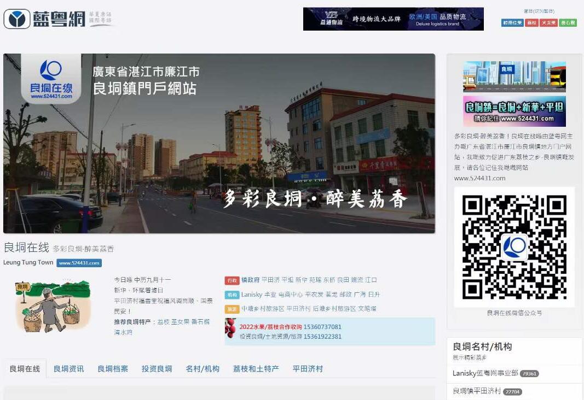Image resolution: width=584 pixels, height=400 pixels.
Task: Open the Lanisky蓝粤网事业部 list item
Action: tap(485, 373)
